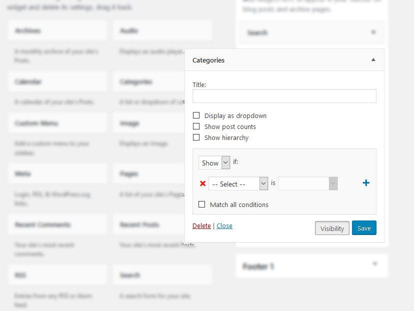
Task: Open the Visibility settings panel
Action: click(332, 227)
